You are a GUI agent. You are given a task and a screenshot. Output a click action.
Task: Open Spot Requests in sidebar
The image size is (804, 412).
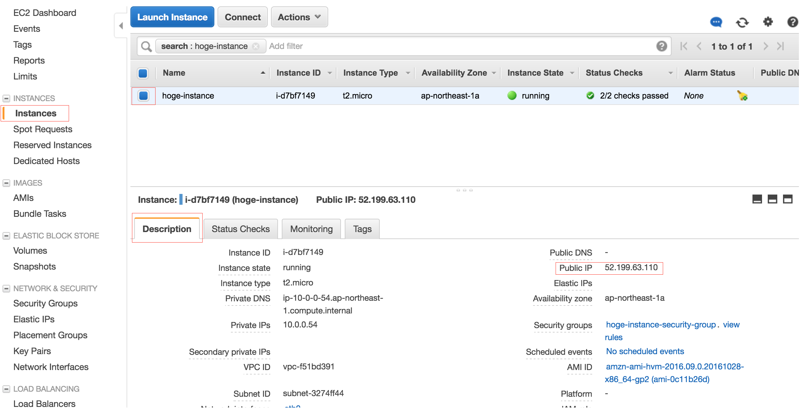point(43,129)
